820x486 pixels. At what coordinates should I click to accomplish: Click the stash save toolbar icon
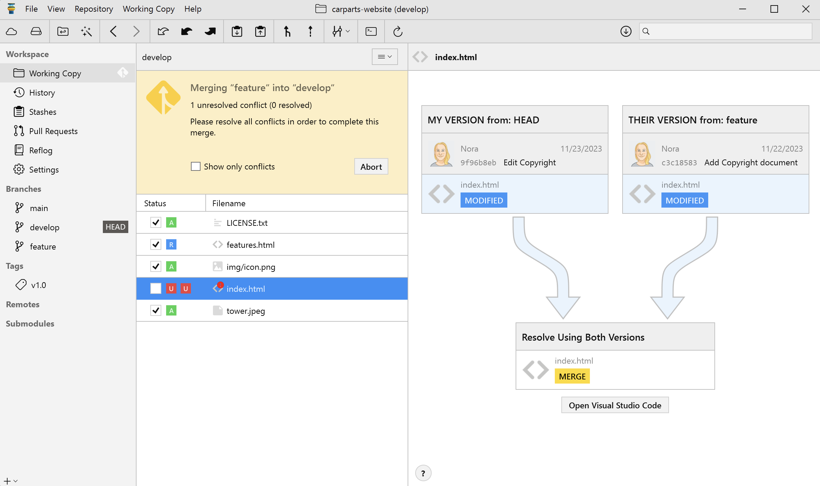pos(237,32)
